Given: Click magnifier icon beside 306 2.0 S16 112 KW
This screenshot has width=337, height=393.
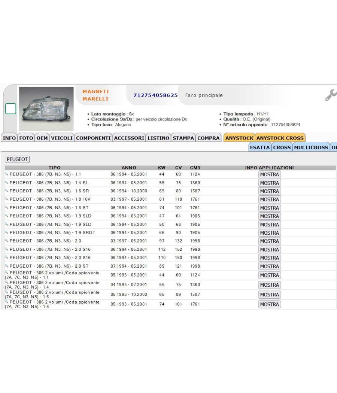Looking at the screenshot, I should tap(6, 249).
